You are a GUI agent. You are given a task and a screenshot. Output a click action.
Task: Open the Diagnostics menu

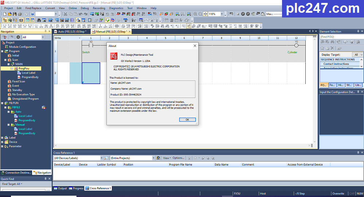[116, 8]
